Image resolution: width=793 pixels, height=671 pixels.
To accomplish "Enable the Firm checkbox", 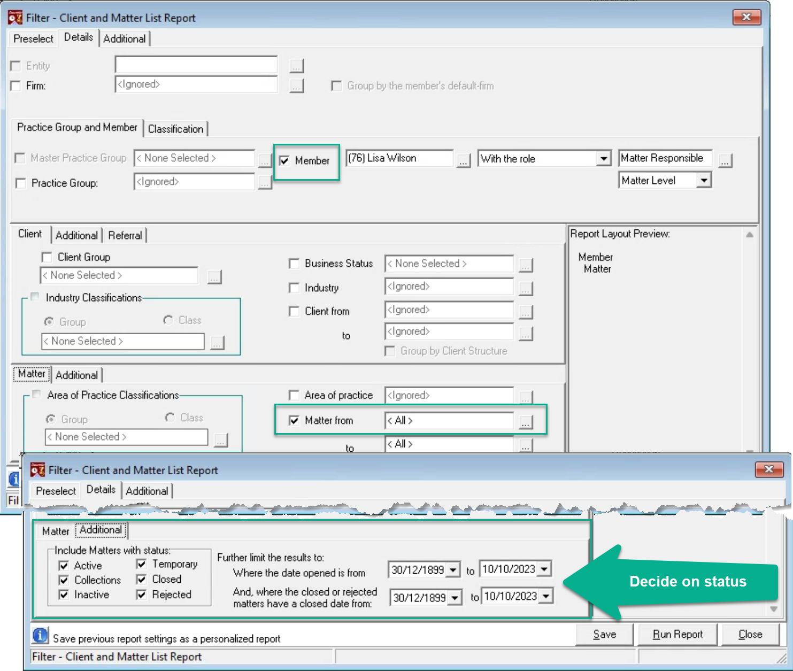I will click(16, 86).
